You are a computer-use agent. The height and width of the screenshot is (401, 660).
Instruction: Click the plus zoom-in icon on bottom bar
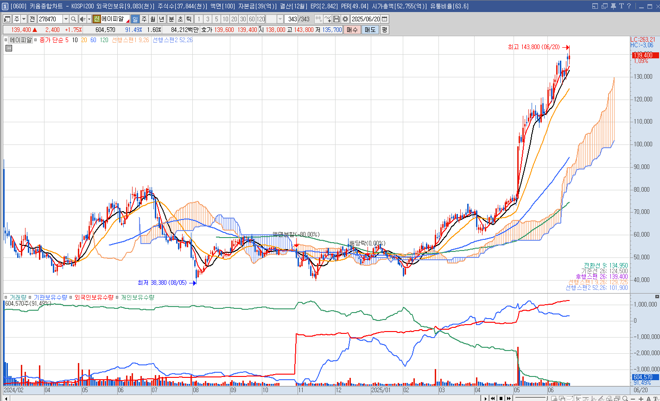click(641, 398)
